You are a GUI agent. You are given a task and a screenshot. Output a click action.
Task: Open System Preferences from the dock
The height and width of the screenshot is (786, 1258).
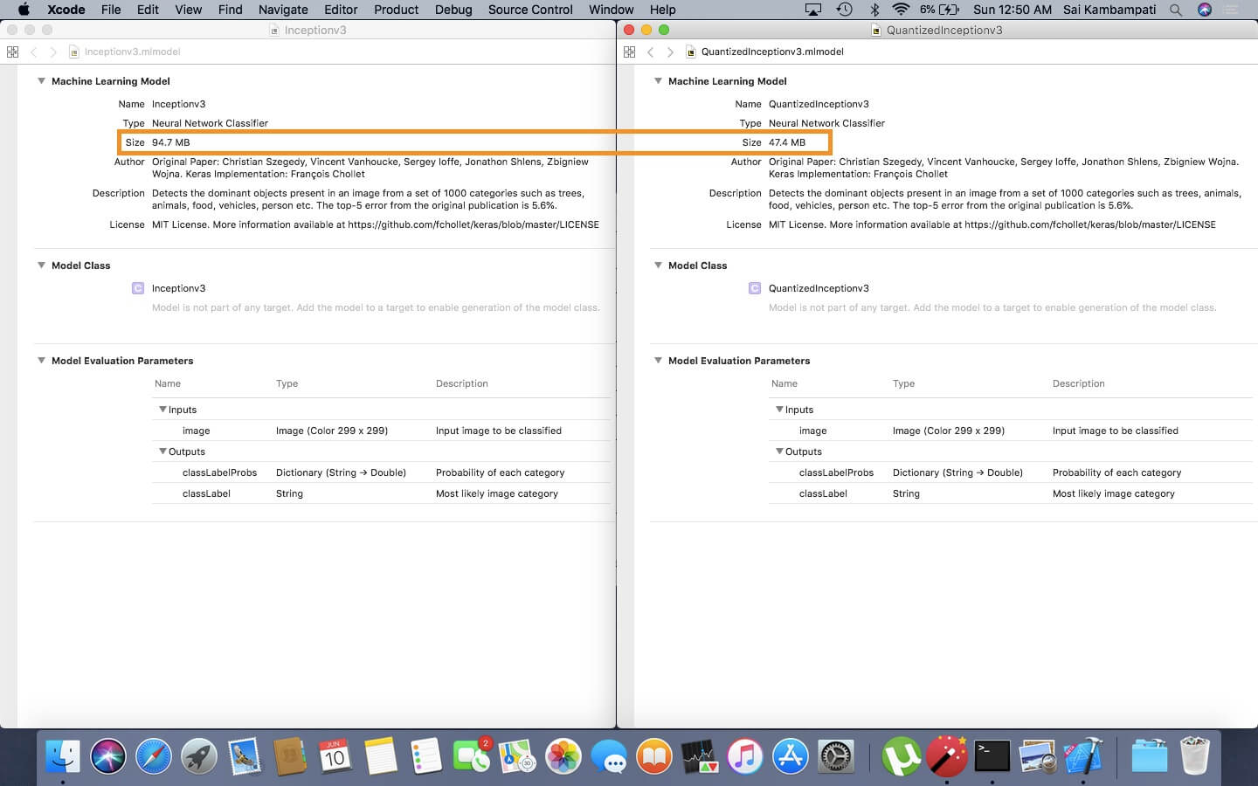coord(836,756)
